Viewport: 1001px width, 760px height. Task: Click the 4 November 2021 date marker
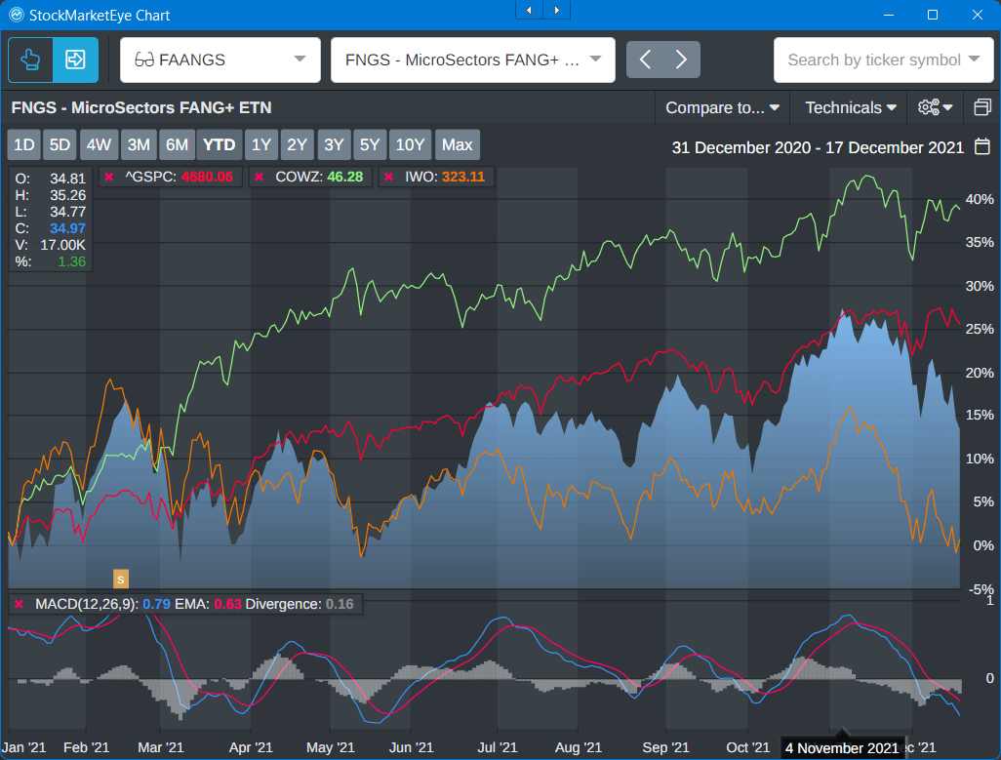click(x=842, y=748)
